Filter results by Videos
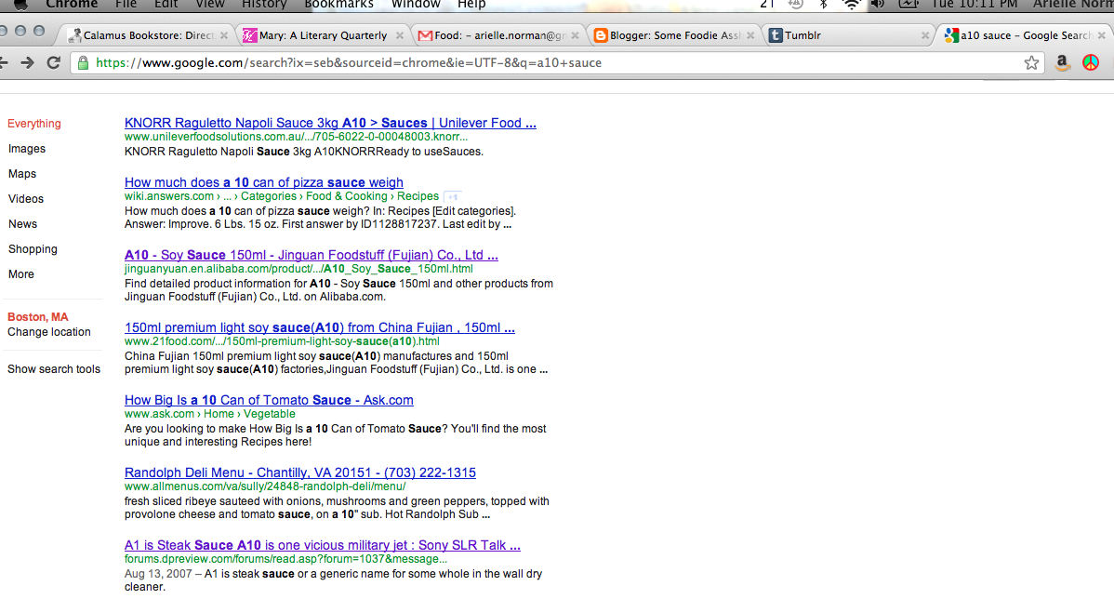 coord(26,199)
